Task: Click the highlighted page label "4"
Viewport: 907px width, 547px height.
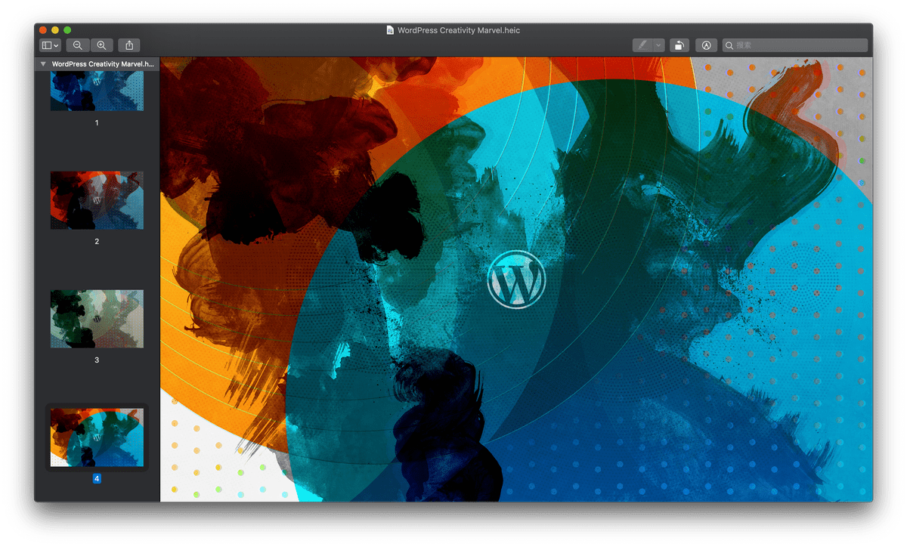Action: tap(97, 479)
